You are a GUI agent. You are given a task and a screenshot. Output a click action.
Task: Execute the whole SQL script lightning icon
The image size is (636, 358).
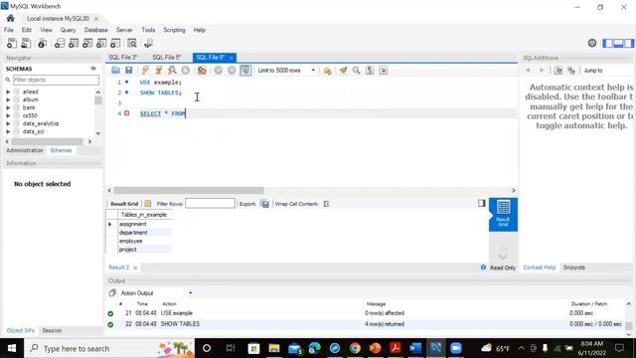[145, 71]
